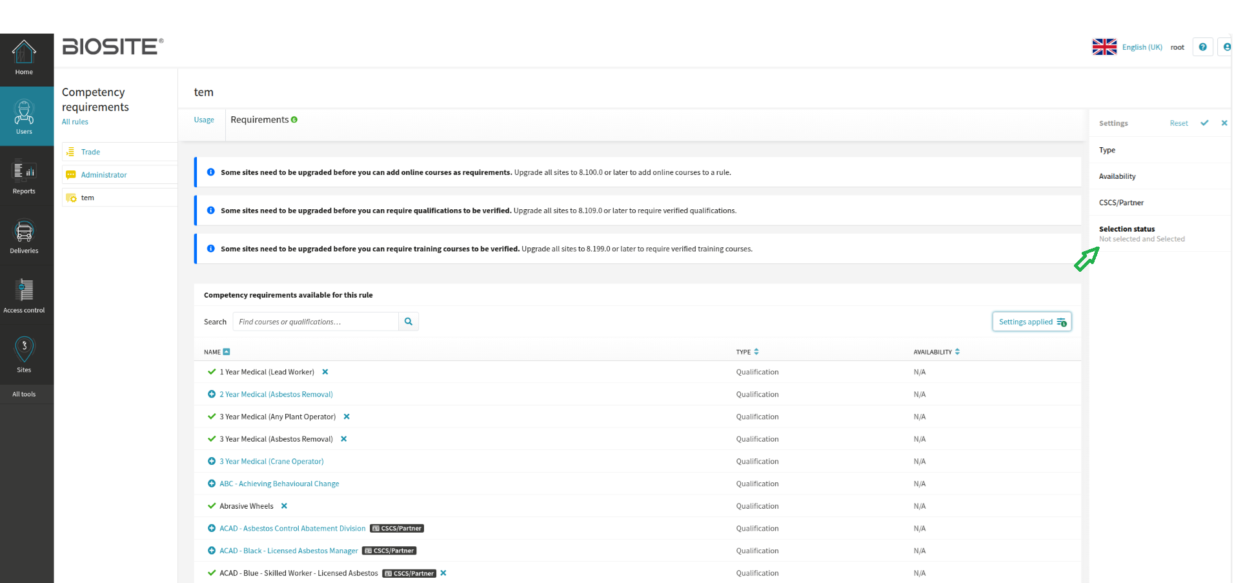Expand the Availability filter setting
This screenshot has width=1234, height=583.
pyautogui.click(x=1160, y=176)
